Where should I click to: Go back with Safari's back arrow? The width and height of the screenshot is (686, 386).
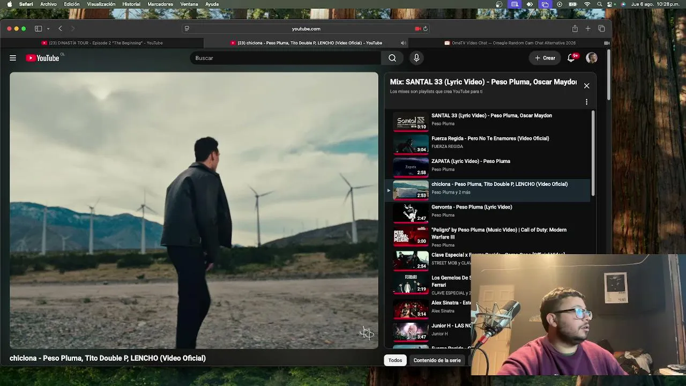point(61,28)
